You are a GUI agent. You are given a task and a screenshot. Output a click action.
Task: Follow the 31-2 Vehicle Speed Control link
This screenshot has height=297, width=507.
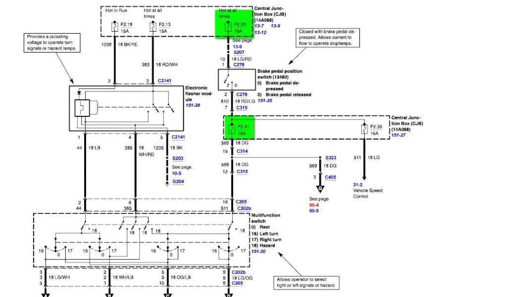pyautogui.click(x=357, y=184)
